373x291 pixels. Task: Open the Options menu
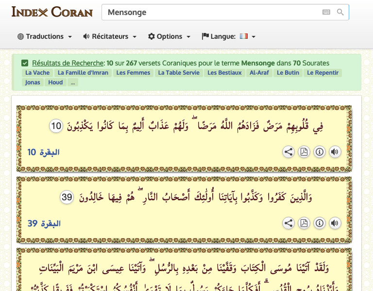coord(169,36)
